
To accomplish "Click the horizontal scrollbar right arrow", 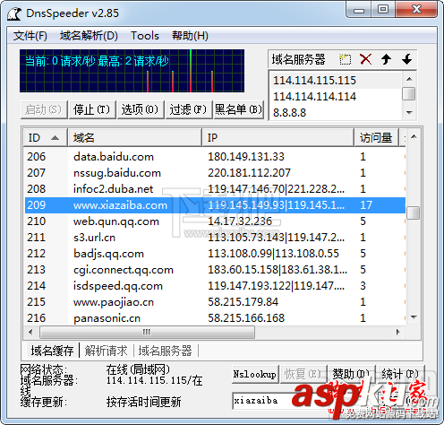I will click(x=397, y=332).
